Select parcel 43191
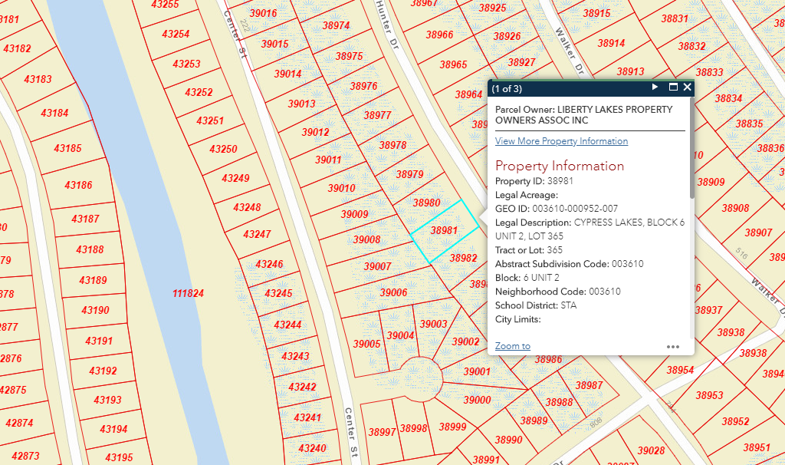The width and height of the screenshot is (785, 465). coord(100,341)
